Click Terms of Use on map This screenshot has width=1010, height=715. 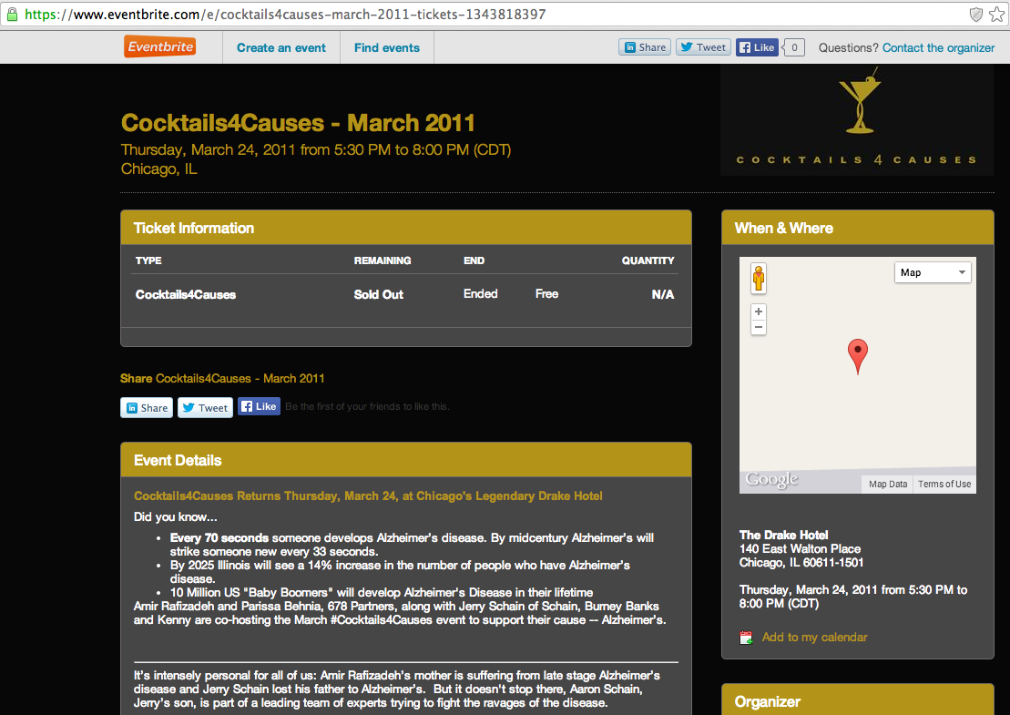click(x=944, y=484)
